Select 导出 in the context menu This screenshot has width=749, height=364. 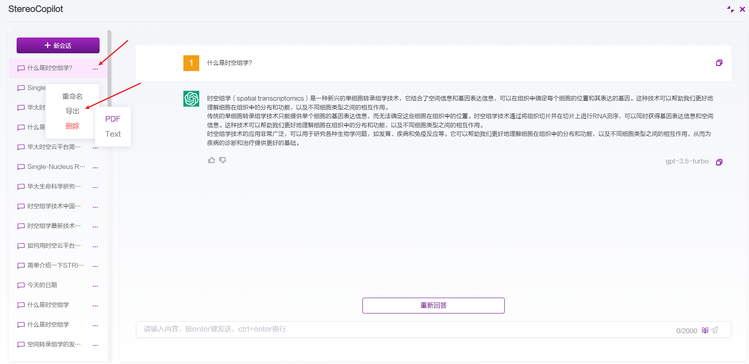coord(72,111)
